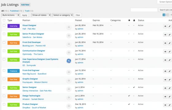Click inside the job search text field
The height and width of the screenshot is (110, 172).
(144, 10)
